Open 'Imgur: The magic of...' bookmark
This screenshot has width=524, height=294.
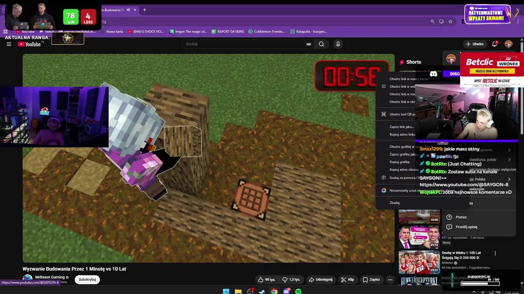coord(188,31)
